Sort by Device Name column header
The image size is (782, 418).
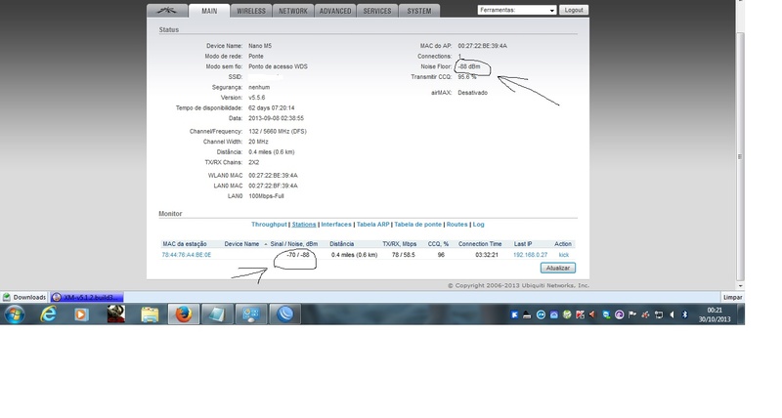point(241,244)
